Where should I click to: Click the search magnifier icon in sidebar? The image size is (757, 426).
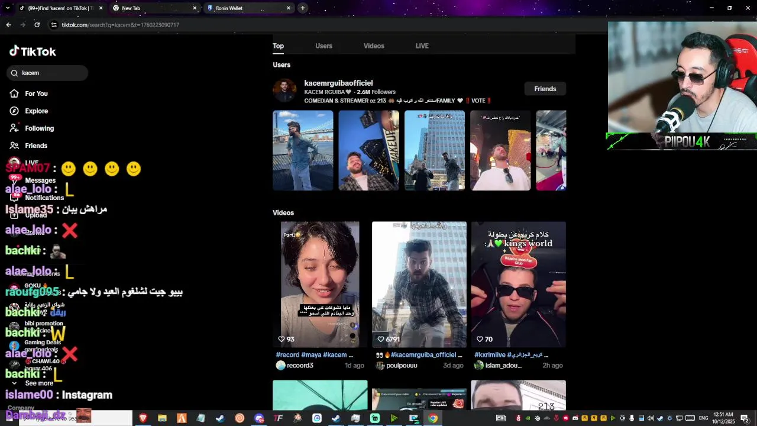tap(14, 73)
